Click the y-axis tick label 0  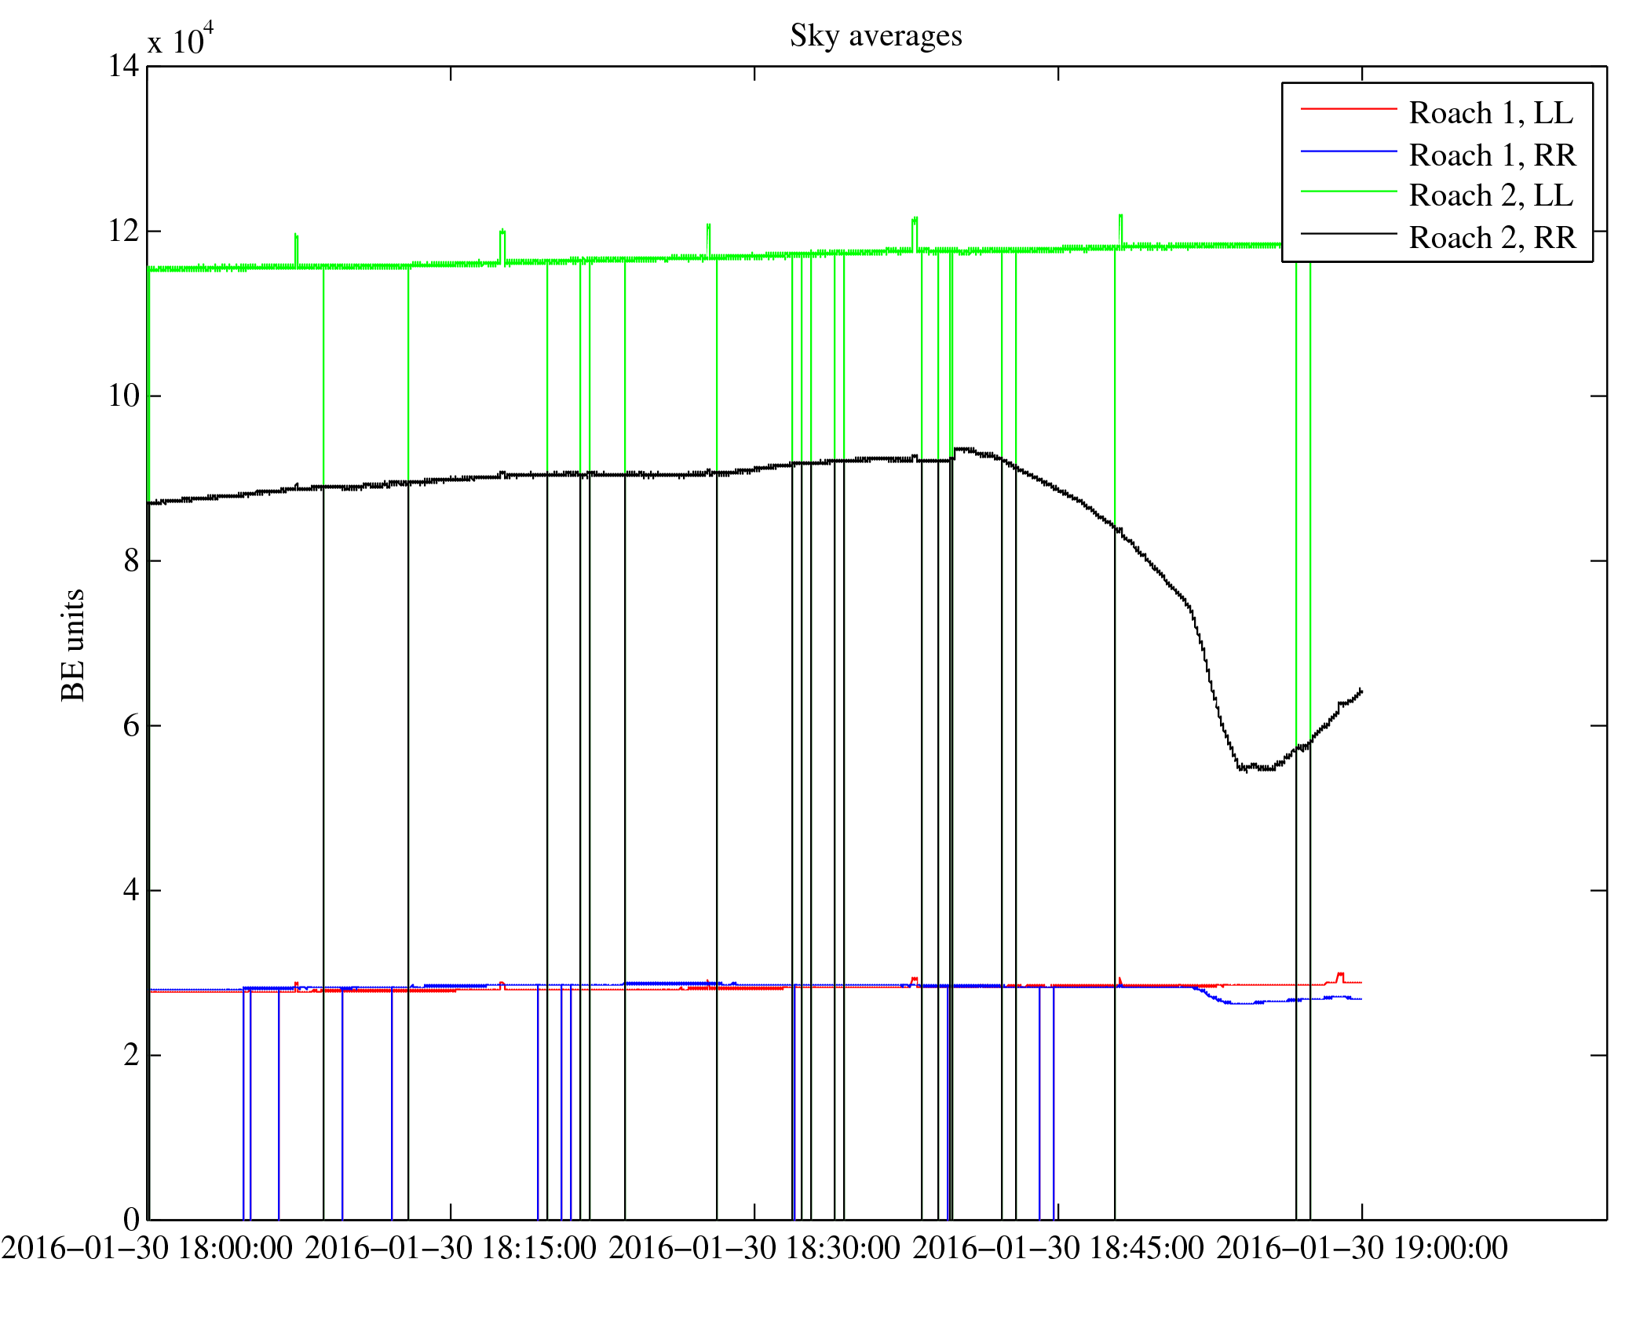click(131, 1220)
